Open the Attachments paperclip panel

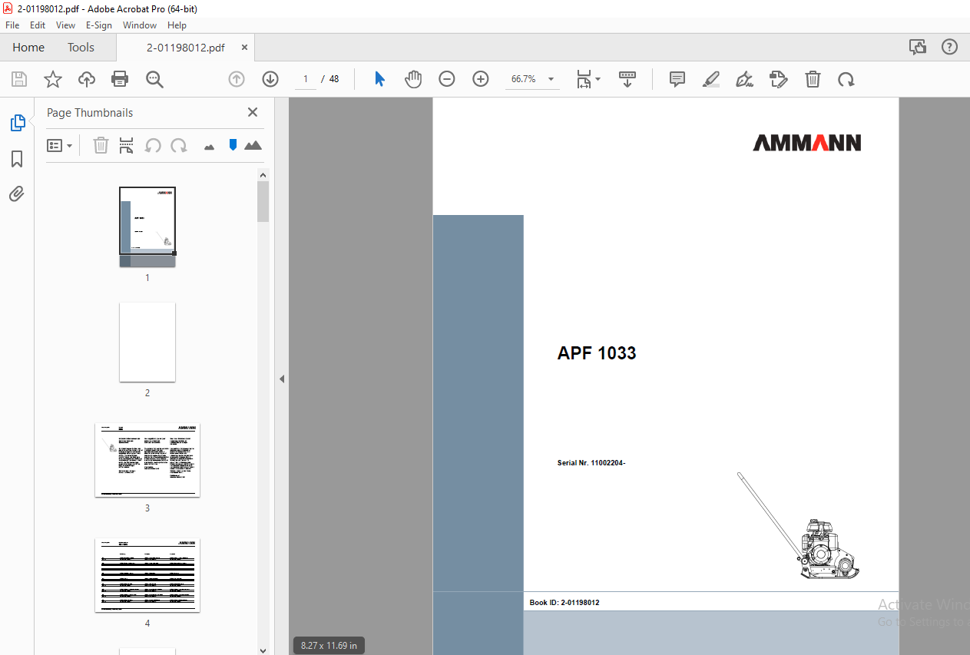coord(17,194)
